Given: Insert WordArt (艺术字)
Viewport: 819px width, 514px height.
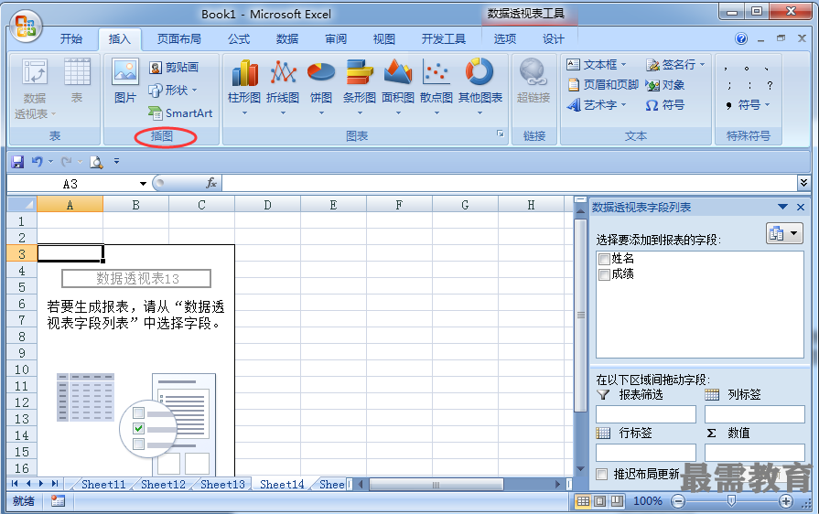Looking at the screenshot, I should [597, 105].
